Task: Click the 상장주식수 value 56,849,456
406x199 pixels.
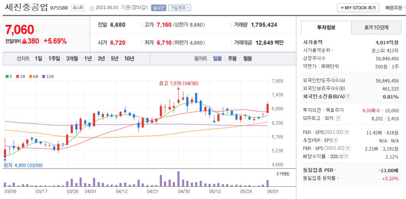Action: 387,58
